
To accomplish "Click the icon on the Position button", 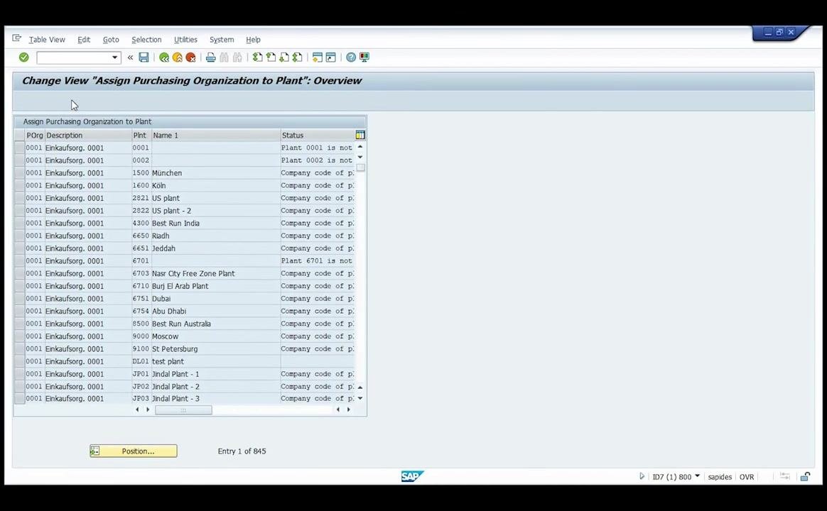I will pyautogui.click(x=95, y=451).
